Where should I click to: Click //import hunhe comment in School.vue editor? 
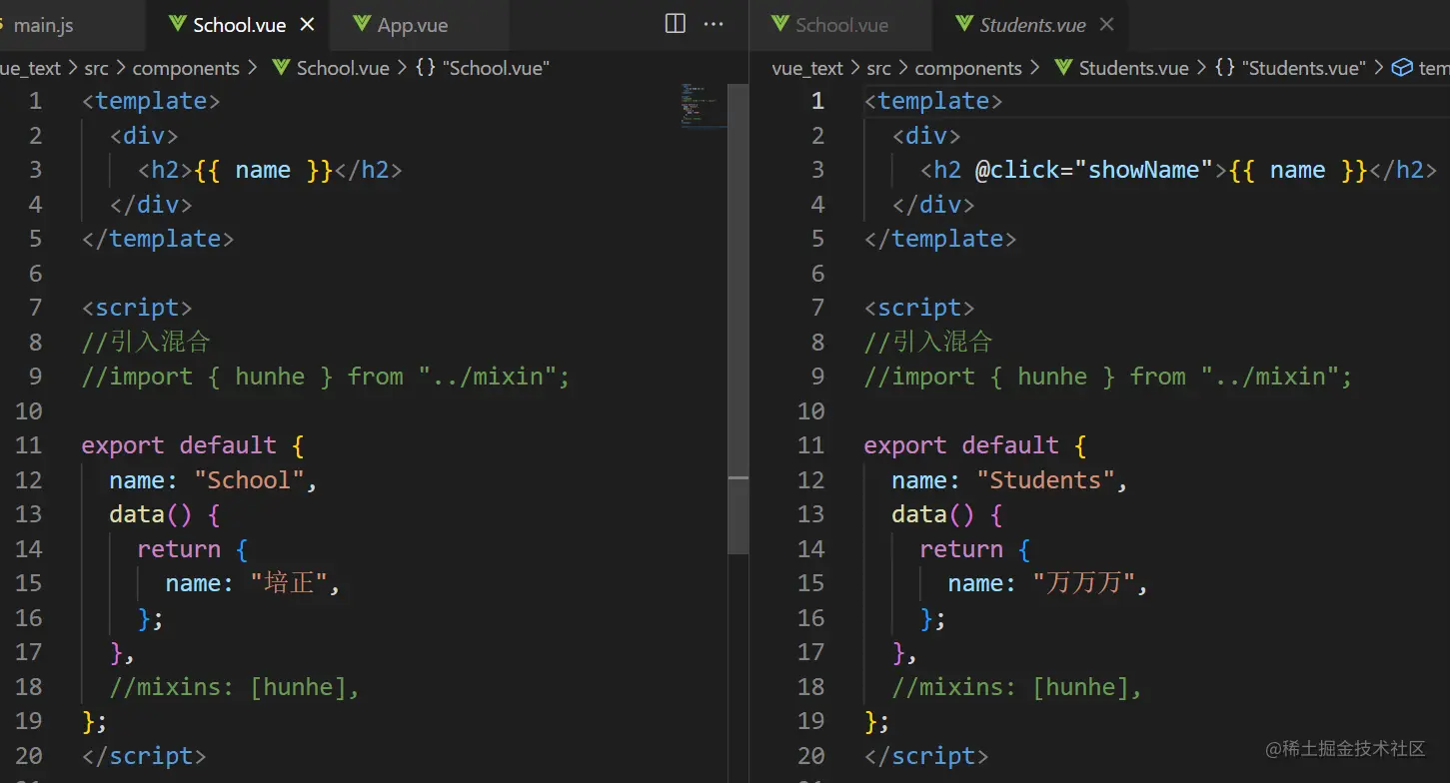pos(326,377)
